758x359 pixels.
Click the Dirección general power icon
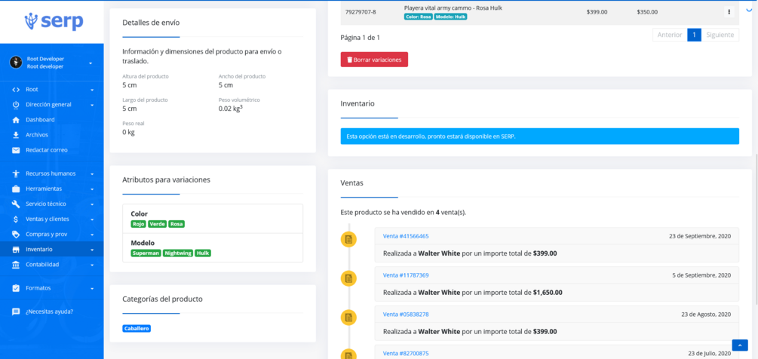[x=16, y=104]
